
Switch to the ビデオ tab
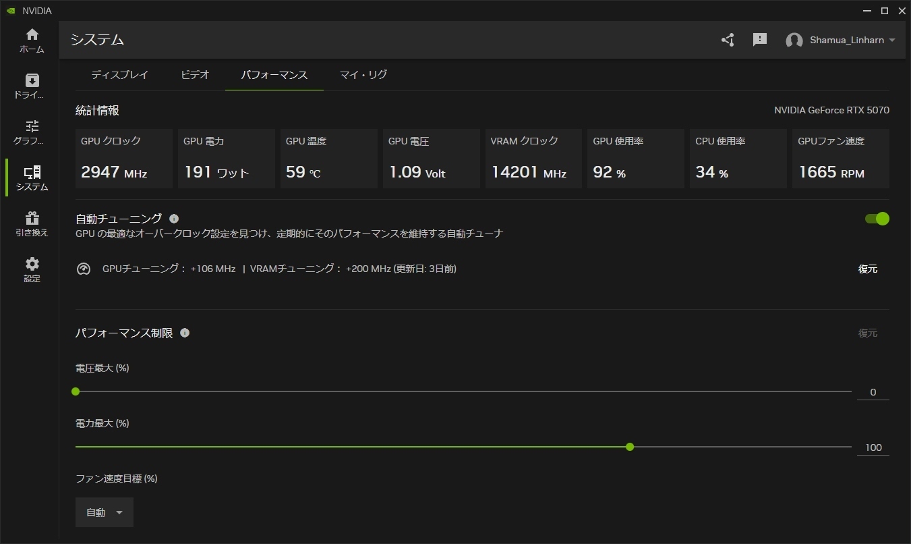point(195,75)
